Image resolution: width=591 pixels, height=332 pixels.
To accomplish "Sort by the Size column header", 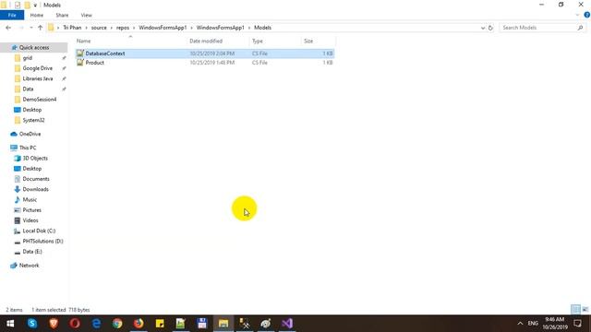I will tap(308, 41).
